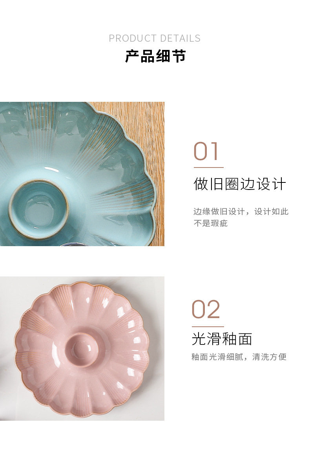
Task: Click the underline beneath number 01
Action: click(x=208, y=167)
